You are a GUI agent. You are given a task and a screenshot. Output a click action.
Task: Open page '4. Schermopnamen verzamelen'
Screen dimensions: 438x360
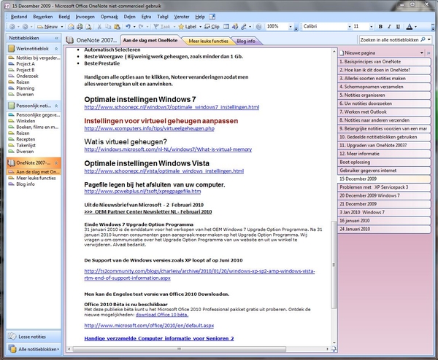tap(384, 87)
